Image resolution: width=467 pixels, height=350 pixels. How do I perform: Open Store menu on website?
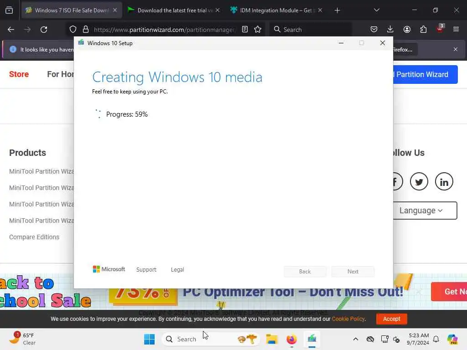[19, 74]
